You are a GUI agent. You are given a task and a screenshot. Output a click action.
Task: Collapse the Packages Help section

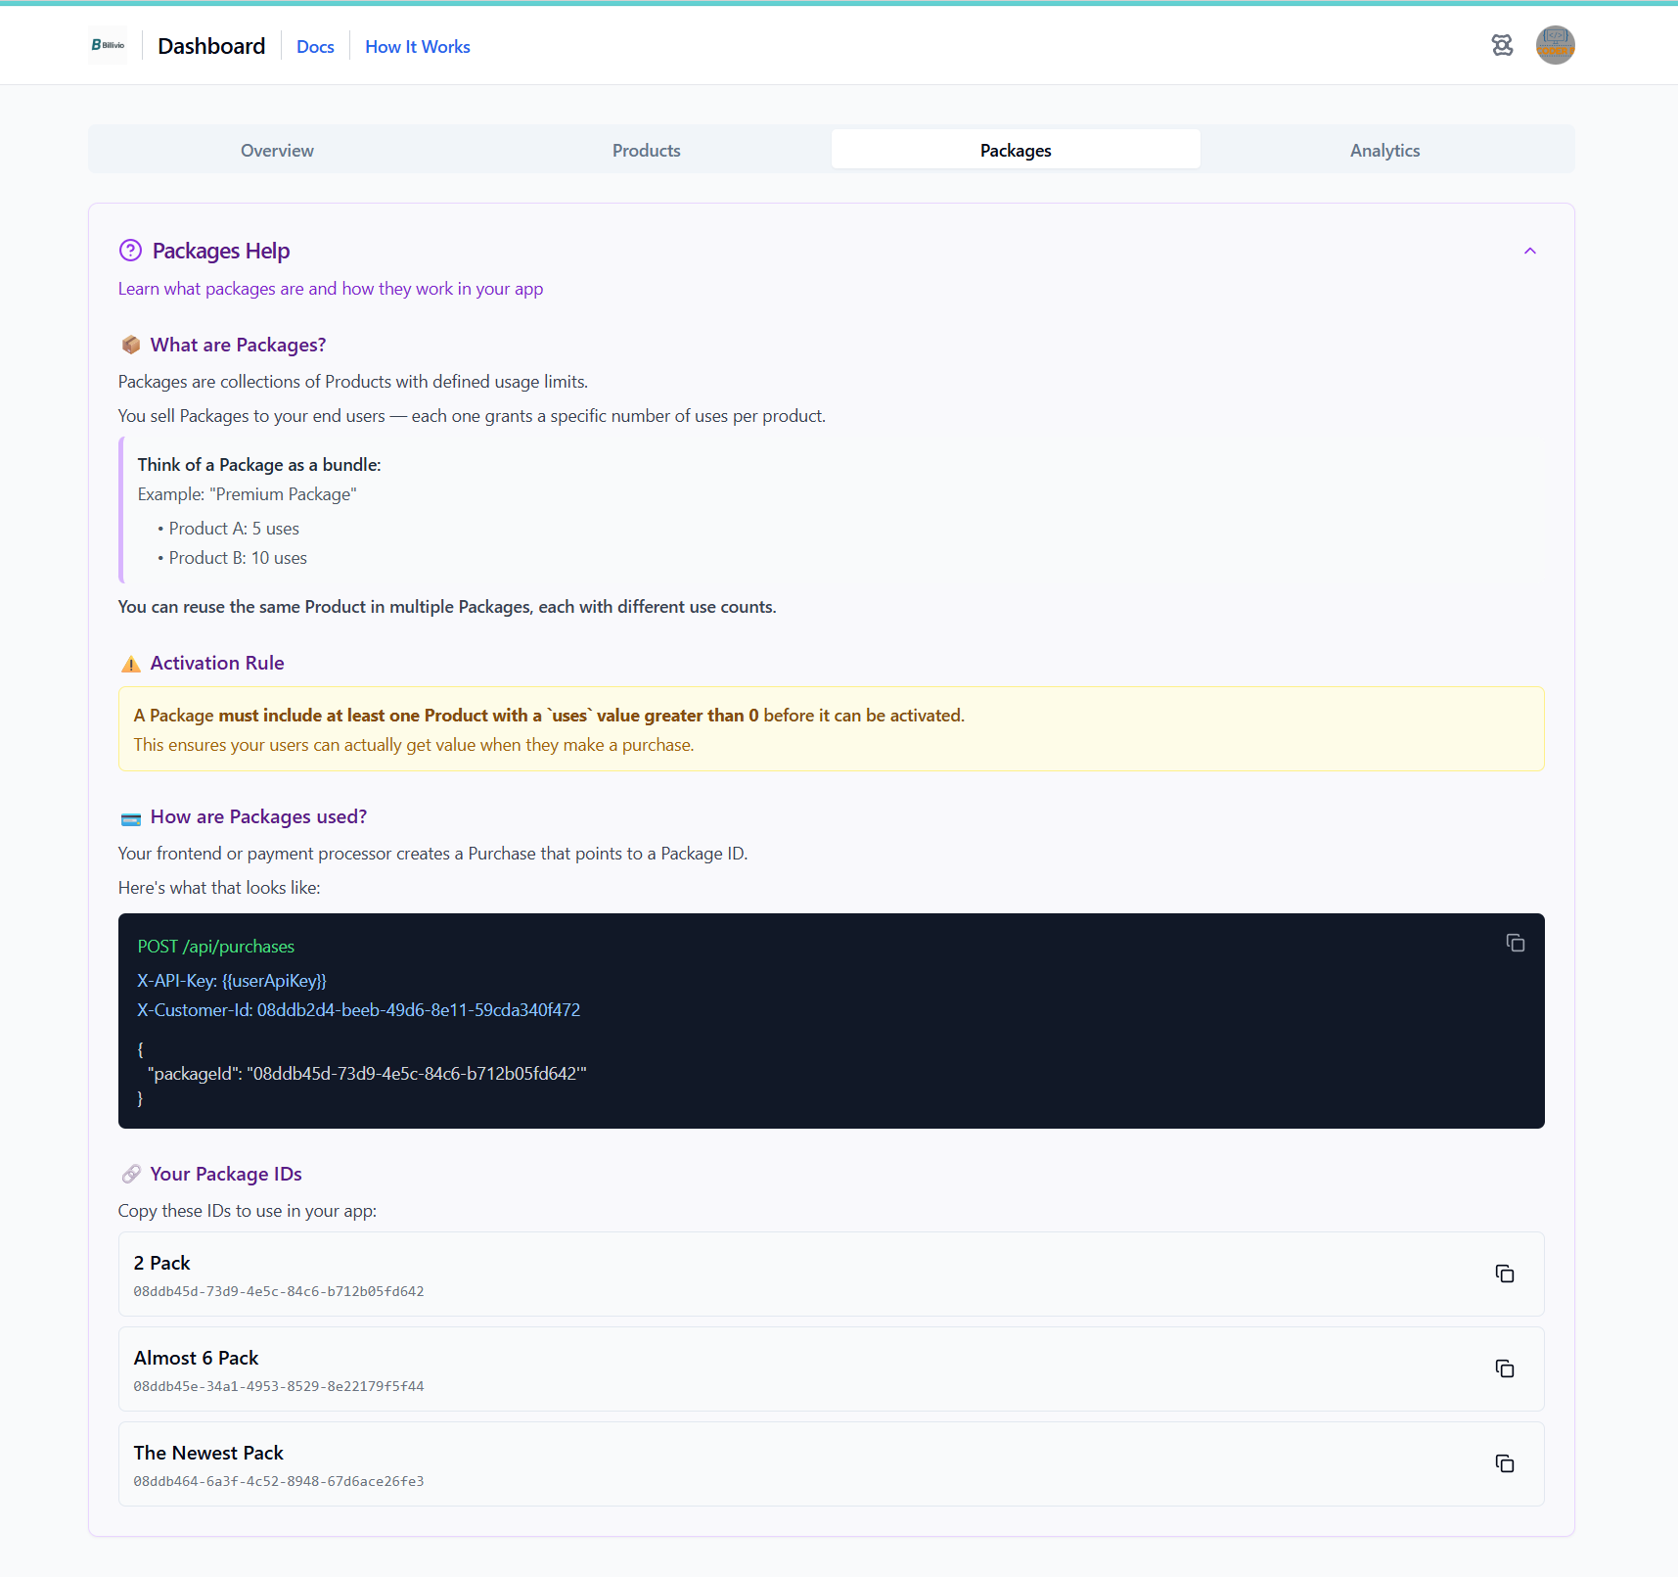[x=1530, y=252]
